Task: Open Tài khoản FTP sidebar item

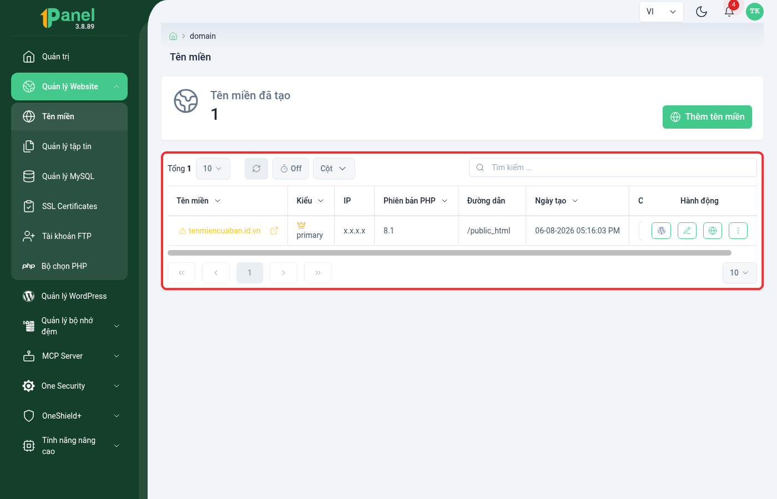Action: 69,236
